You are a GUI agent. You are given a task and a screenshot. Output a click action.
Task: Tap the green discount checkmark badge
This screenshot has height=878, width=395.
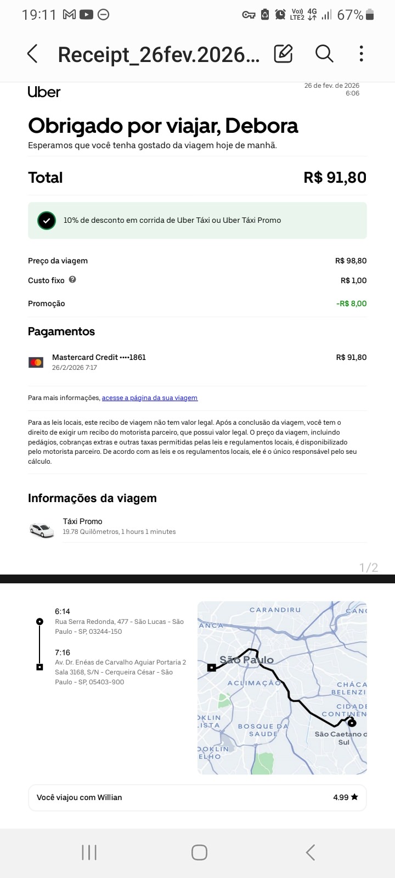tap(47, 221)
